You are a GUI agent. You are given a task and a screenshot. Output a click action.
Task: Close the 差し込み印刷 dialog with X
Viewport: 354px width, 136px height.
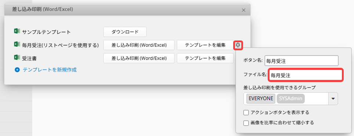pos(243,10)
